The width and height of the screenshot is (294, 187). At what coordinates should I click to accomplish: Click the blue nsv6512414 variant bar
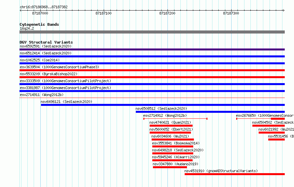pos(152,56)
